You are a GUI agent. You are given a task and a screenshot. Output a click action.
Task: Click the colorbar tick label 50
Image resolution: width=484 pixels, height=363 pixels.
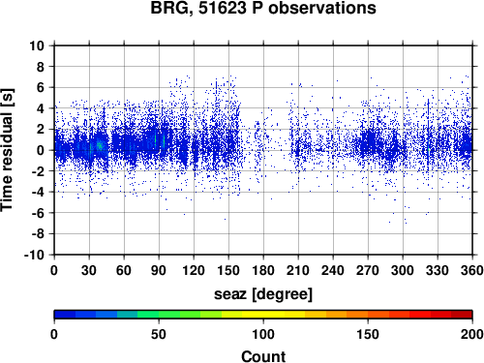point(159,334)
